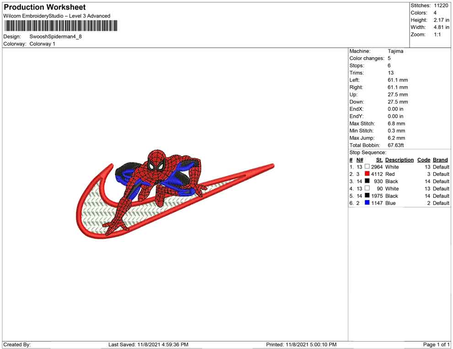The image size is (453, 349).
Task: Click the Up value '27.5 mm'
Action: click(398, 94)
